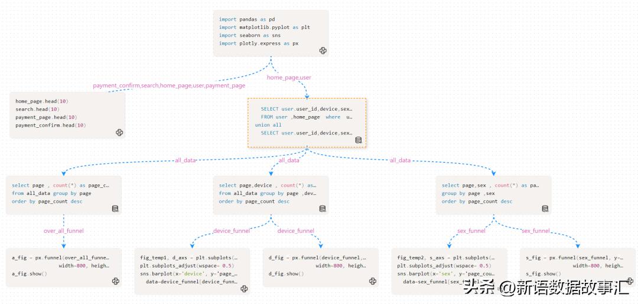
Task: Click the line 's_fig.show()'
Action: click(543, 274)
